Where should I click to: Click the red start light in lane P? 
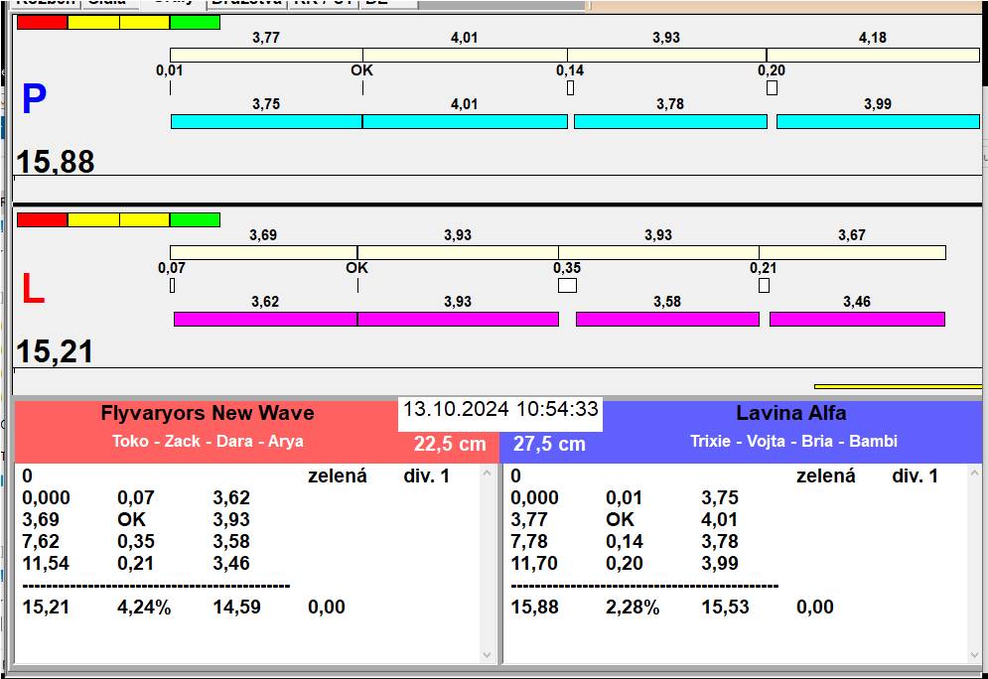pos(43,22)
